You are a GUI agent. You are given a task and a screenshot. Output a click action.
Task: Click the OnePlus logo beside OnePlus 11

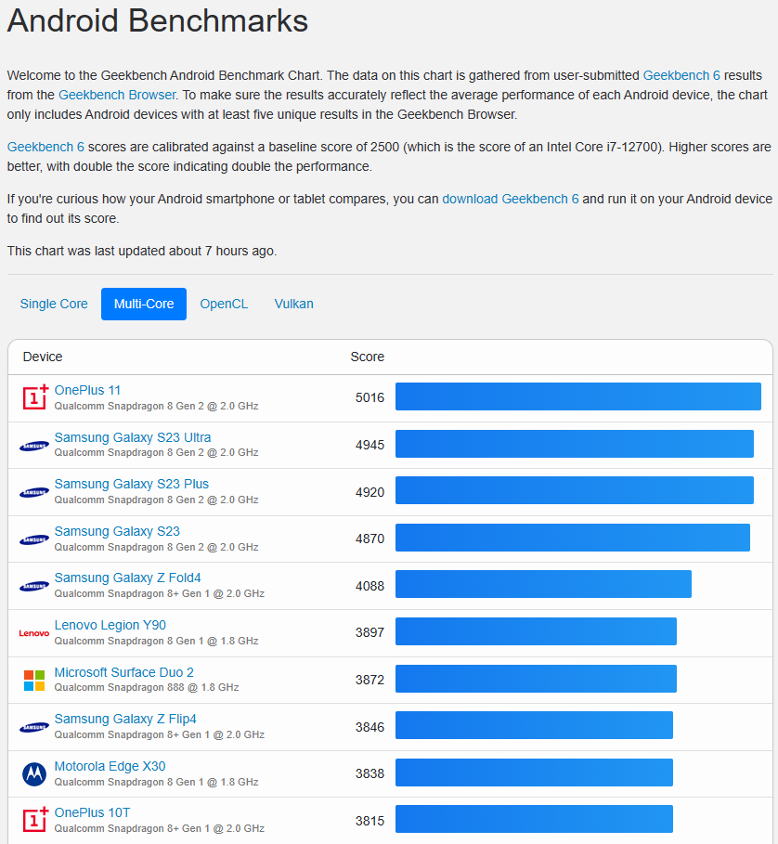click(35, 397)
